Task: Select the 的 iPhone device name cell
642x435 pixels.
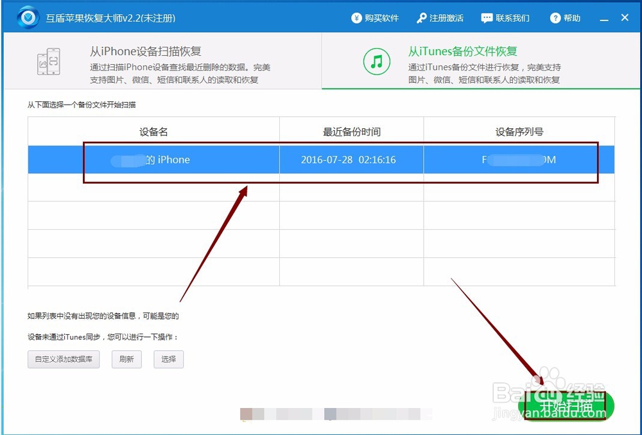Action: click(x=154, y=160)
